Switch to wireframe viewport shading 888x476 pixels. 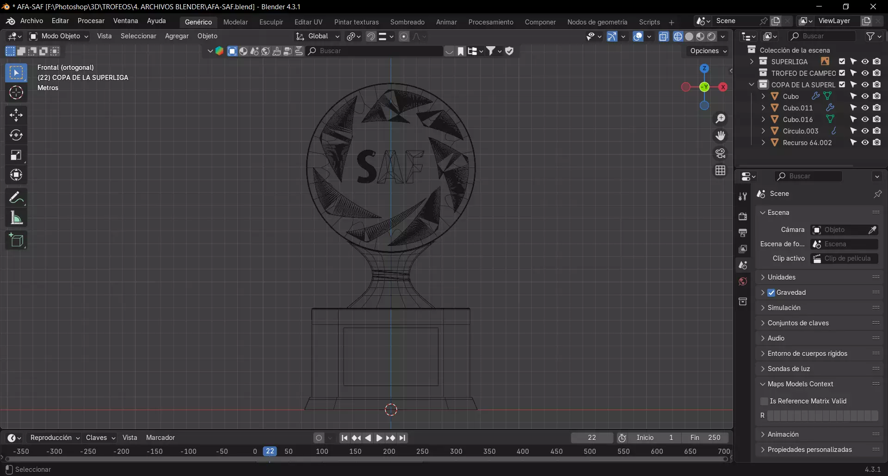click(x=678, y=37)
